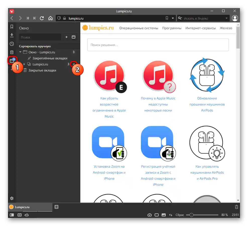The width and height of the screenshot is (248, 226).
Task: Focus the 'Поиск решения...' site search box
Action: coord(158,45)
